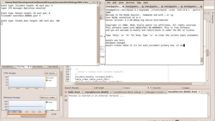Close the third thek@goblin terminal tab
This screenshot has height=121, width=215.
[162, 6]
